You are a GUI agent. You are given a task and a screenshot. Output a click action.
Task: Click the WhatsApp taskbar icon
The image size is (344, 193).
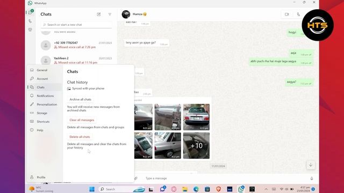click(x=241, y=189)
